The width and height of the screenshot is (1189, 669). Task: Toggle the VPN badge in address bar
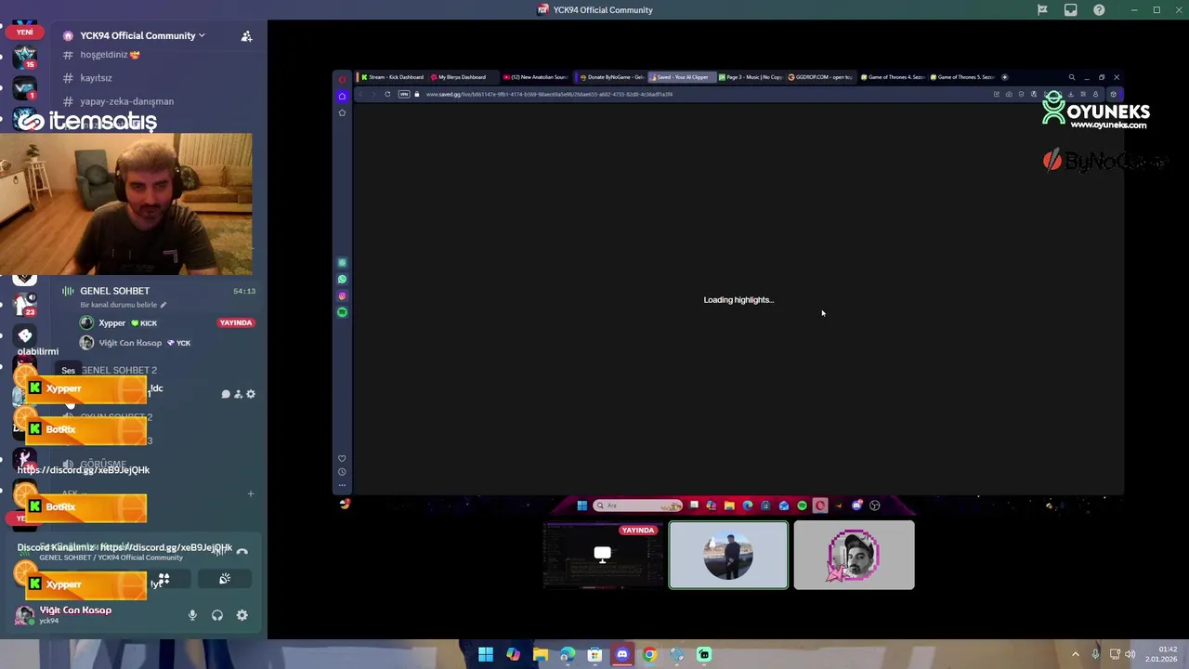404,94
